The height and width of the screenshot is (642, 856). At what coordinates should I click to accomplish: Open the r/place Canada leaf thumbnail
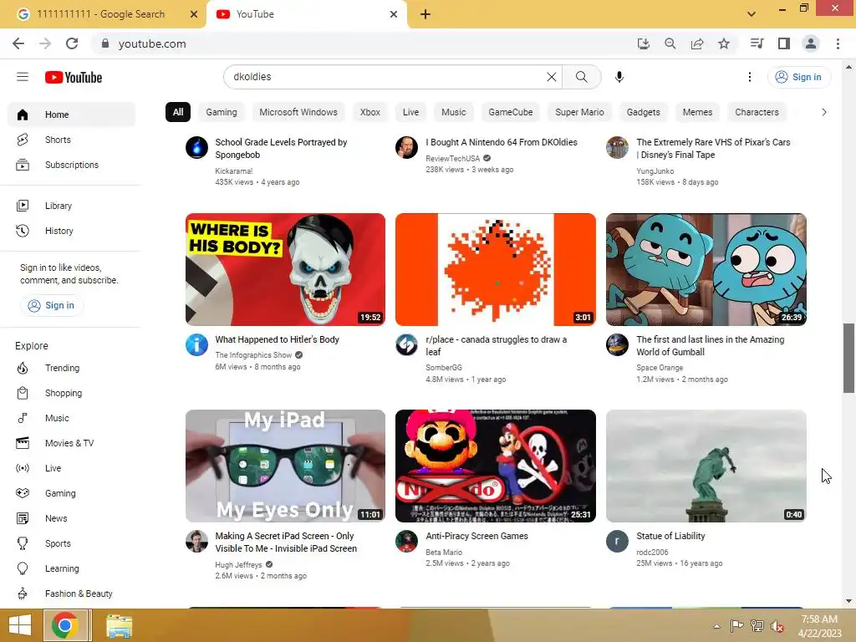click(x=495, y=269)
